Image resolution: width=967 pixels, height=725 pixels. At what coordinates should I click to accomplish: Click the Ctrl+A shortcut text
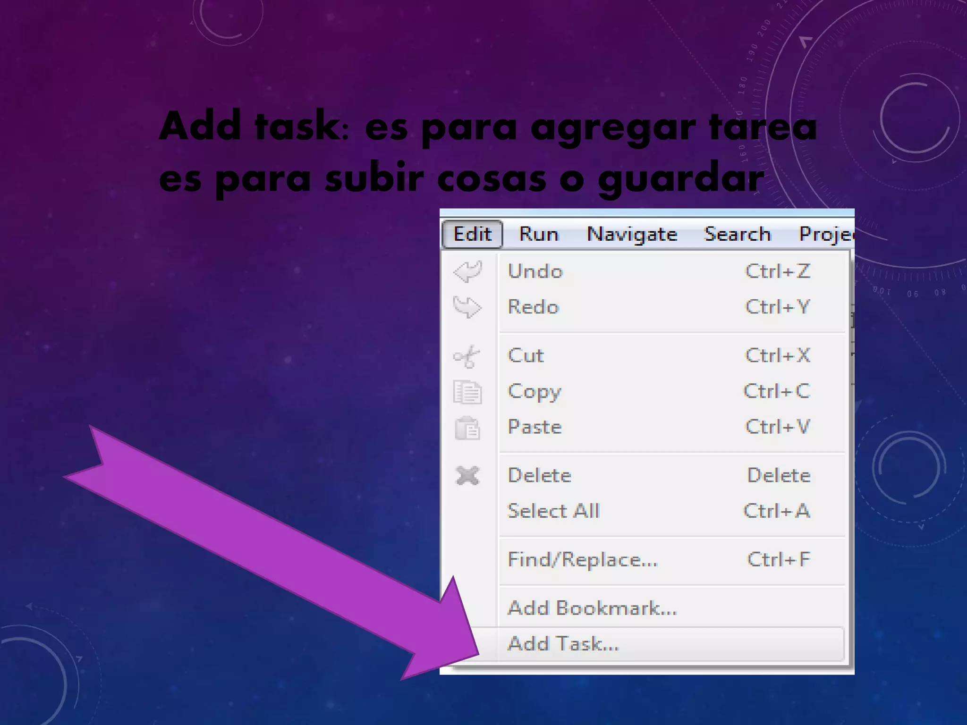click(x=777, y=511)
